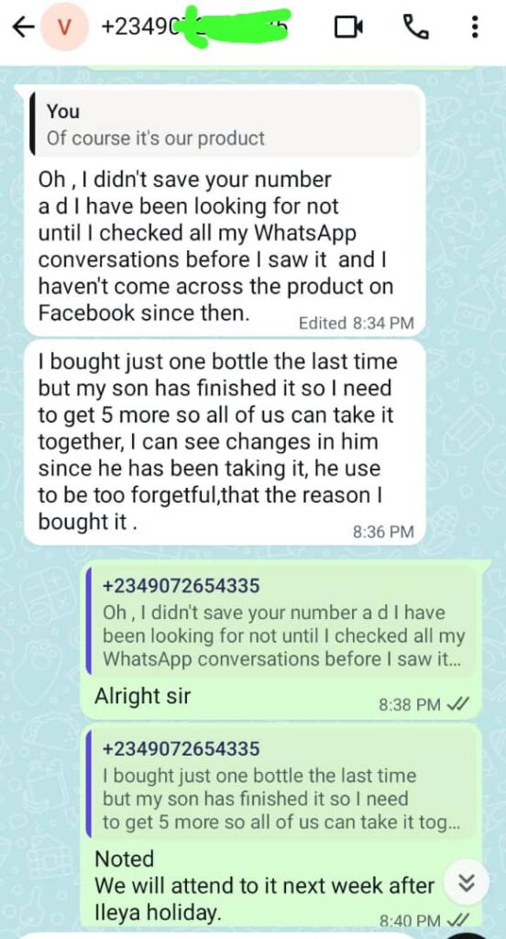Screen dimensions: 506x939
Task: Tap the +2349072654335 sender in first quote
Action: (181, 585)
